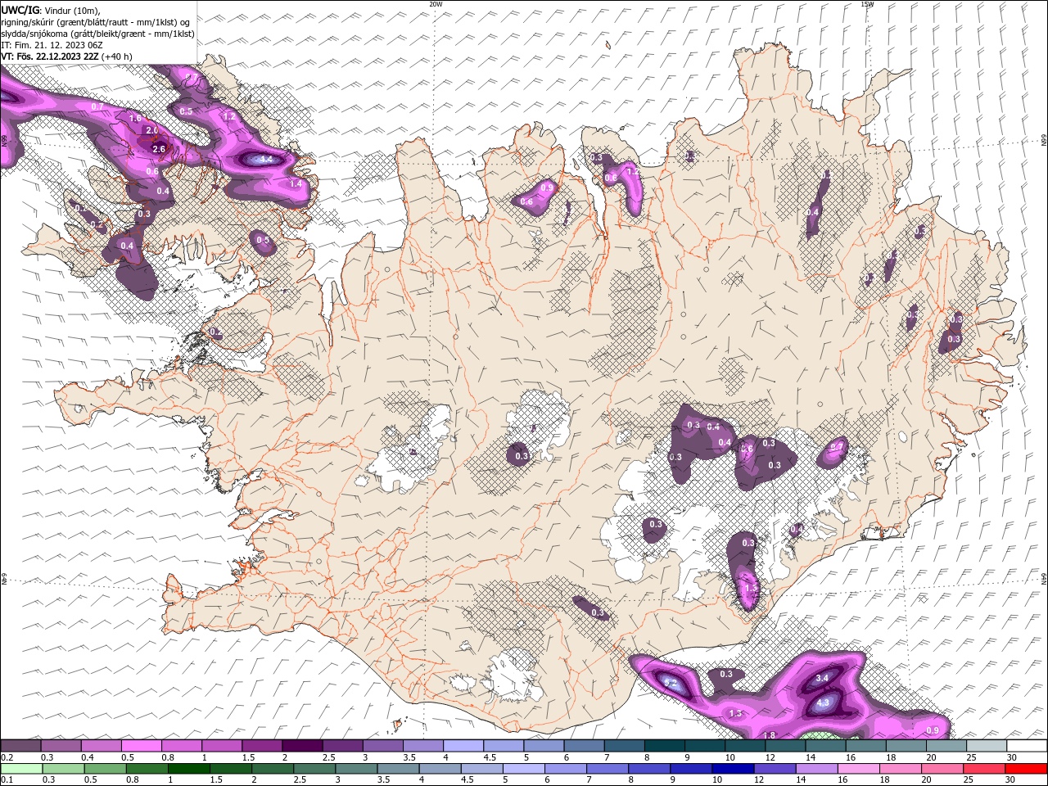Select the 1.5 swatch in the top legend row

tap(262, 746)
